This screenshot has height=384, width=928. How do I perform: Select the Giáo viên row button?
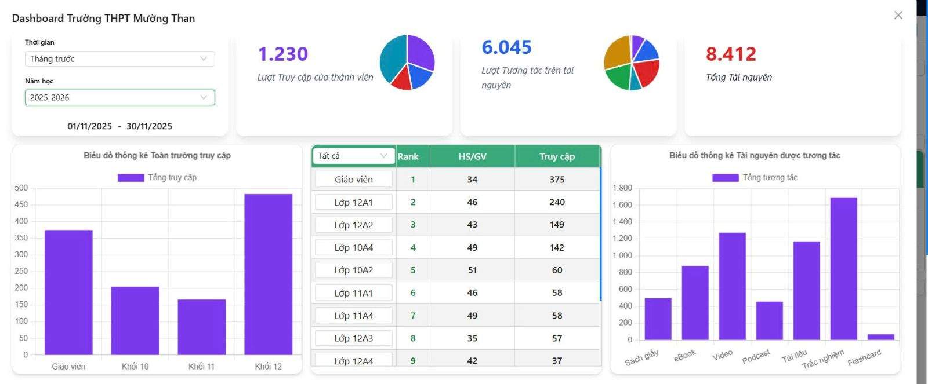pos(353,180)
